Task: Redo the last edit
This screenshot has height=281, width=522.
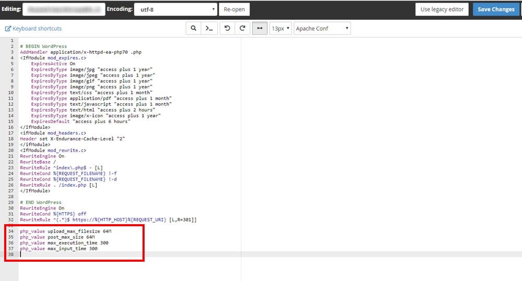Action: click(242, 28)
